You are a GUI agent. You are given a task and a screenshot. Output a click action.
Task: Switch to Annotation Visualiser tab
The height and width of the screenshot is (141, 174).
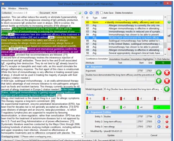click(x=119, y=59)
